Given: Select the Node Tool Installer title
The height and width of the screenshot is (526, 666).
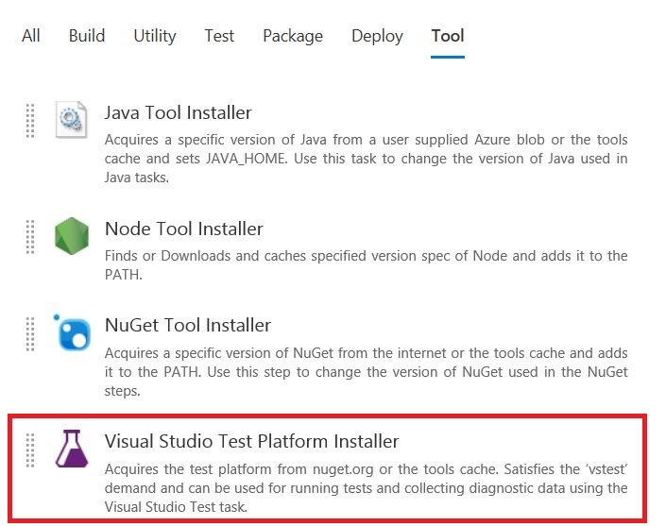Looking at the screenshot, I should click(x=184, y=229).
